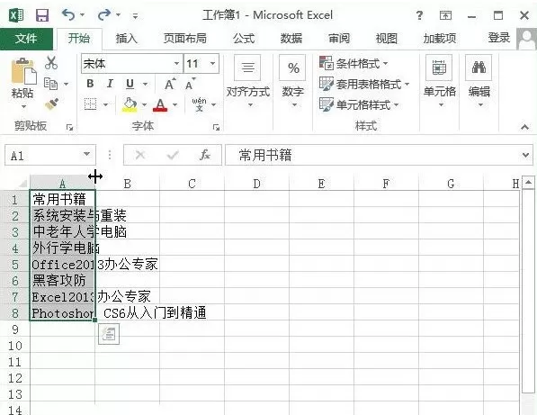
Task: Open the 文件 file tab
Action: point(26,39)
